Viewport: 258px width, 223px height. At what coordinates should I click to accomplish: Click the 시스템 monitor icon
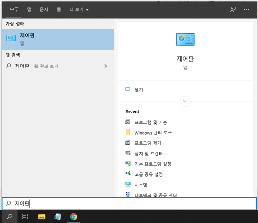point(128,184)
